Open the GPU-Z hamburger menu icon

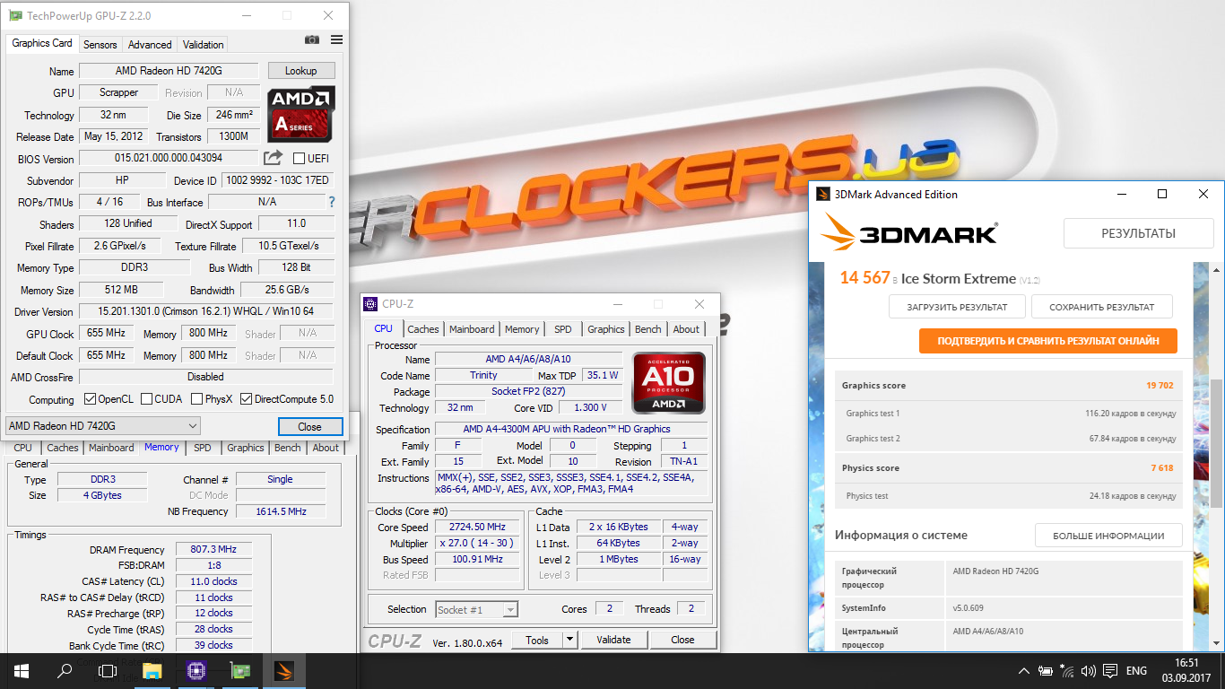pyautogui.click(x=336, y=40)
